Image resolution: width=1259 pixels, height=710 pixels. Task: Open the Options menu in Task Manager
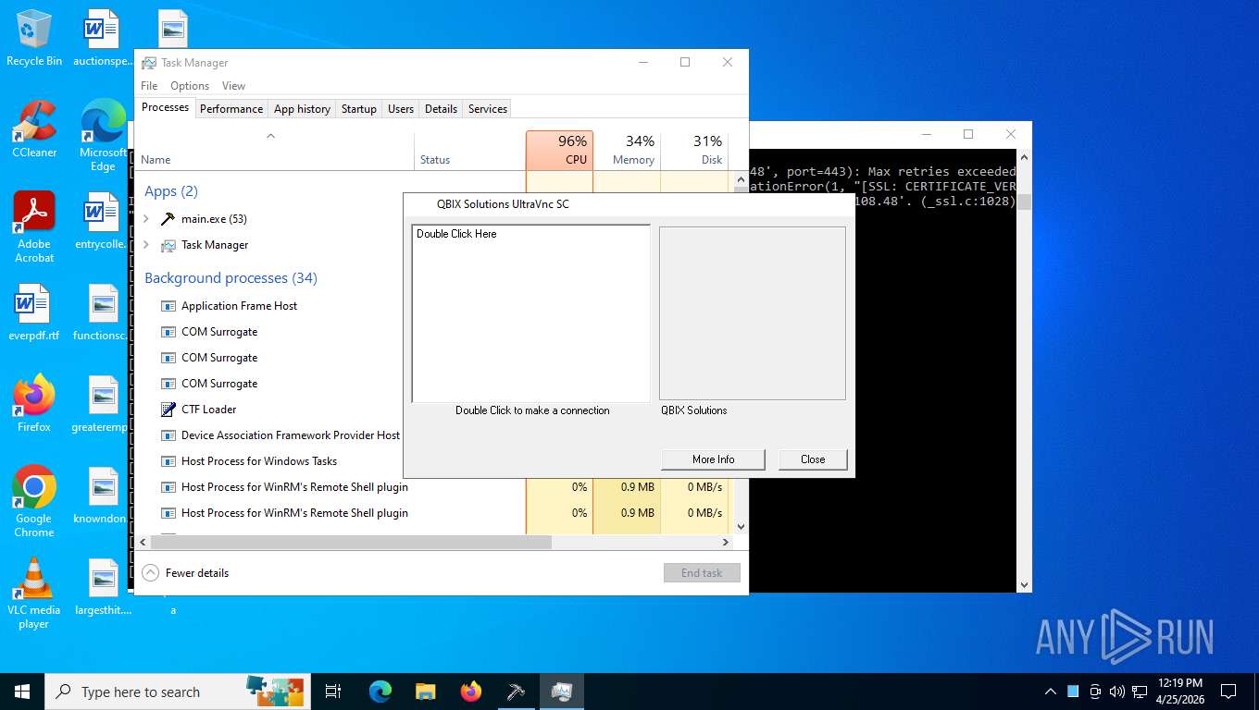point(190,86)
